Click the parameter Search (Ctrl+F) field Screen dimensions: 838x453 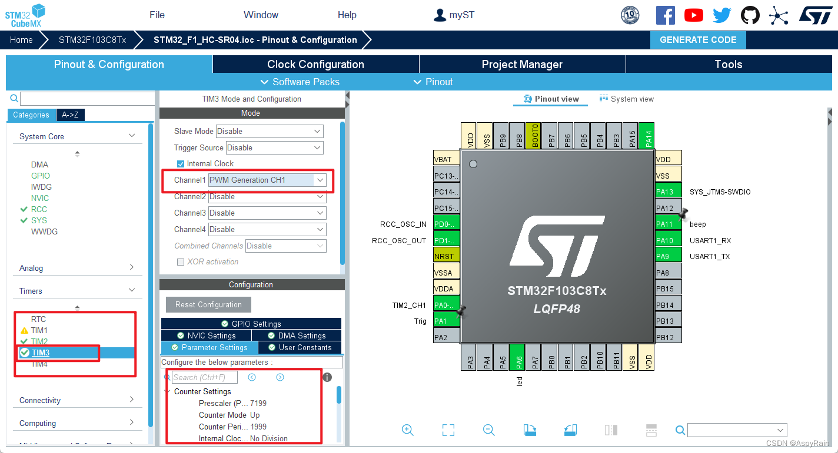(x=204, y=377)
